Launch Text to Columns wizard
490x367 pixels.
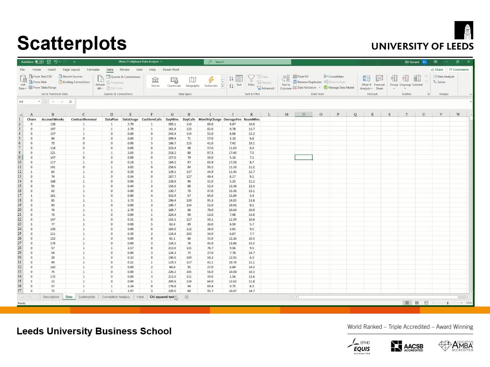tap(286, 83)
